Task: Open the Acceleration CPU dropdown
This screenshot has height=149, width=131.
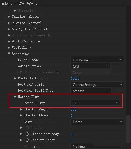Action: [x=91, y=66]
